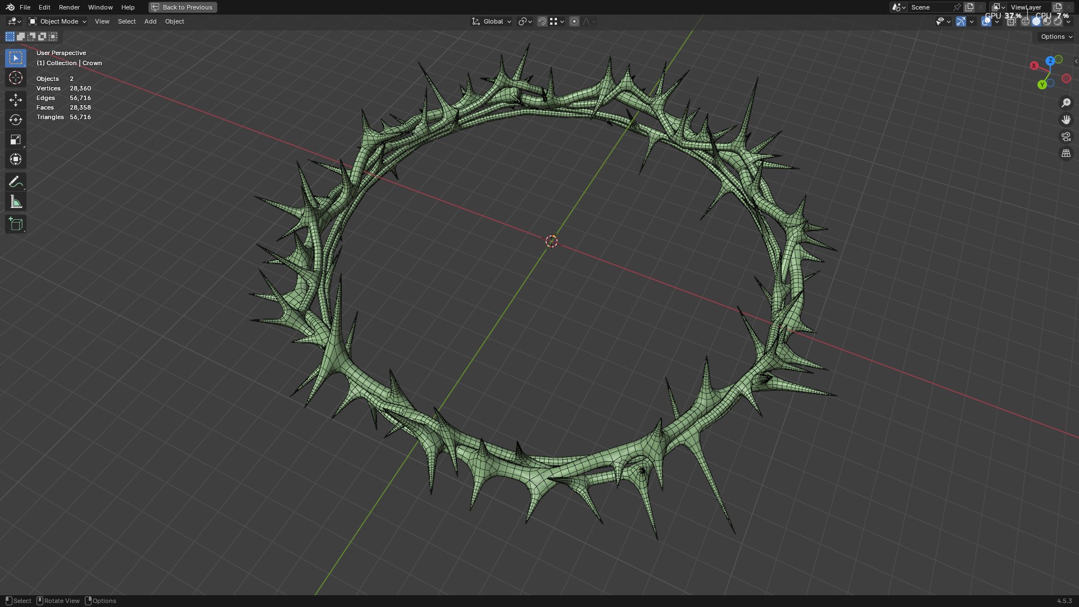Open the Edit menu
Screen dimensions: 1079x607
44,7
